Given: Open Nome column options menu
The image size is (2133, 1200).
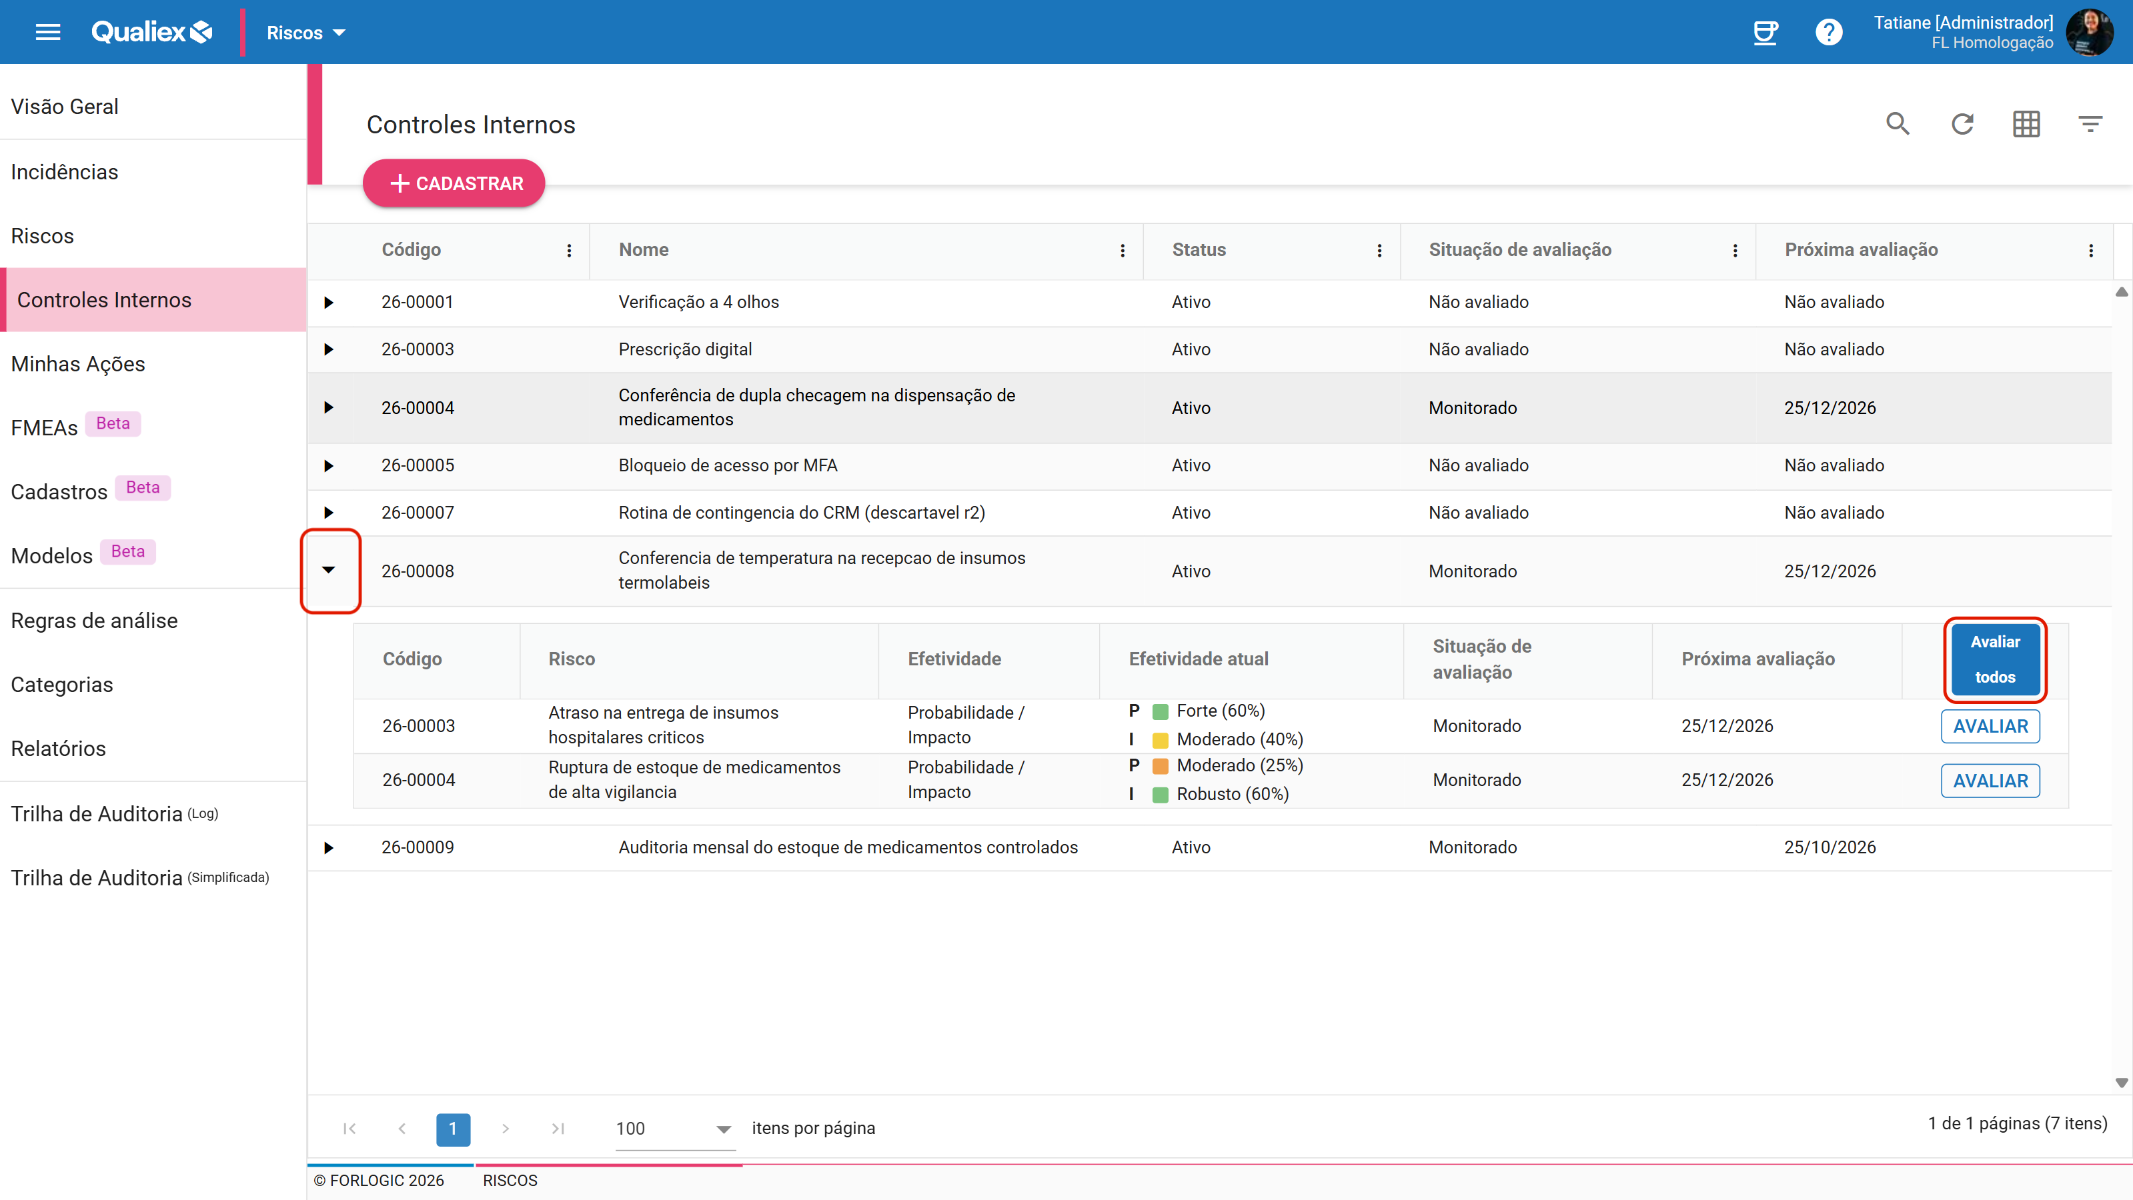Looking at the screenshot, I should coord(1122,251).
